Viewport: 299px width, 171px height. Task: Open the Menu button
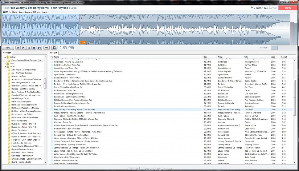8,48
